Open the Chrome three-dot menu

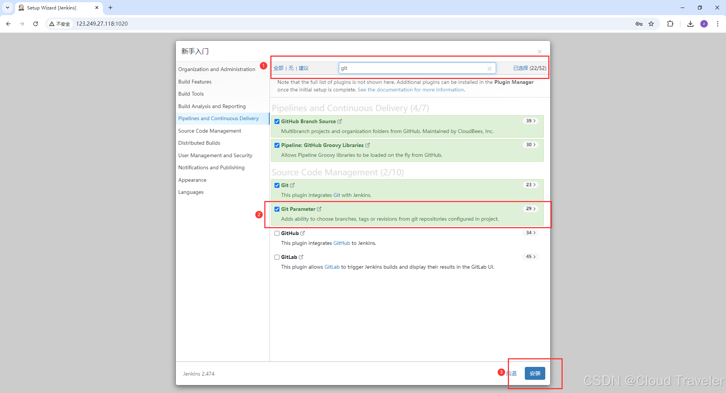click(718, 24)
